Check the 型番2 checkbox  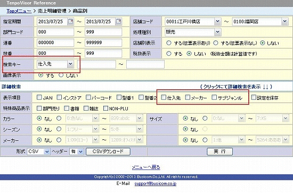[x=141, y=97]
